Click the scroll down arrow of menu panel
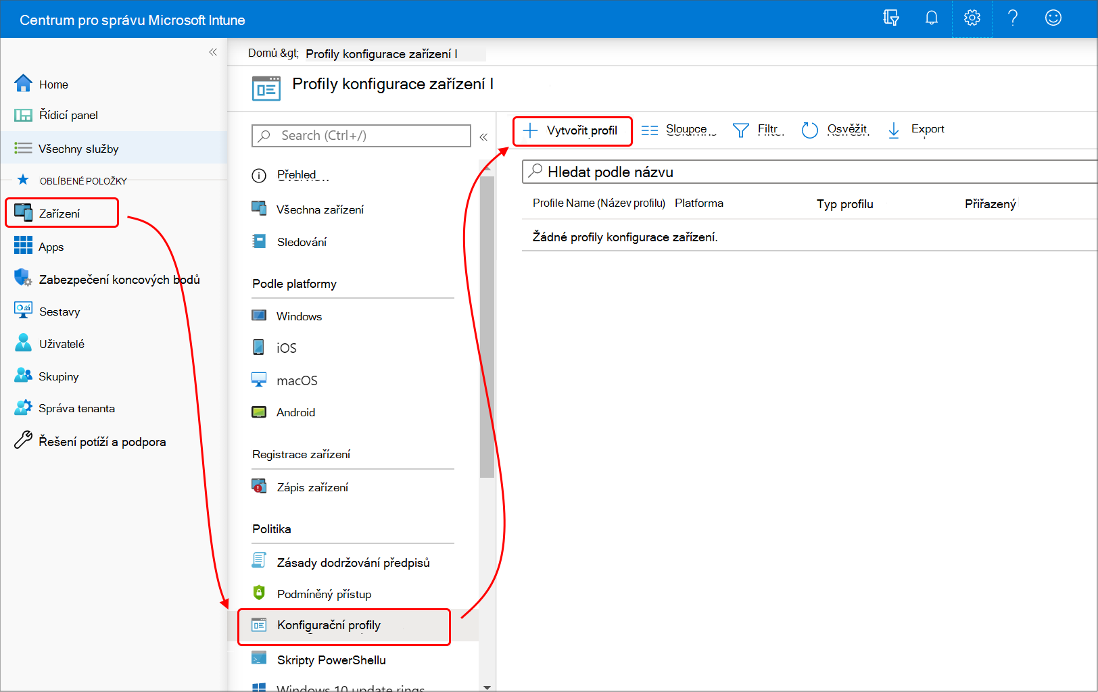1098x692 pixels. tap(487, 687)
